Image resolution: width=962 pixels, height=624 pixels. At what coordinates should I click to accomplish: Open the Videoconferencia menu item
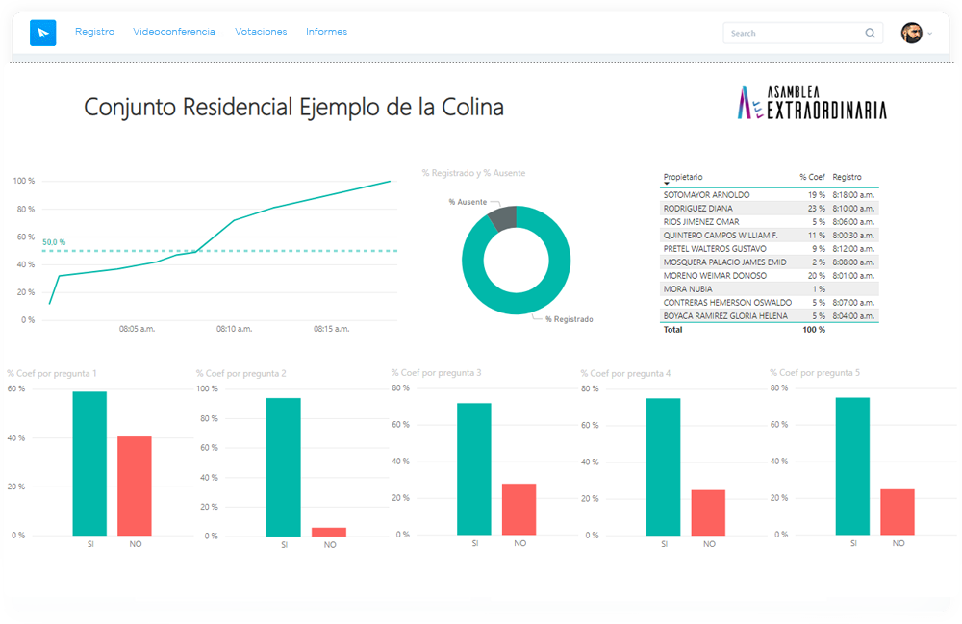pos(175,31)
